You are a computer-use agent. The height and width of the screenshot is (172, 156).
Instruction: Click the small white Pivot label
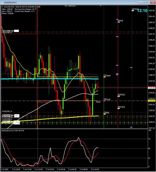(x=98, y=102)
